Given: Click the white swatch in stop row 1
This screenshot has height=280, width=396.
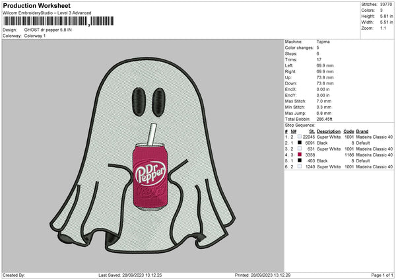Looking at the screenshot, I should click(300, 137).
